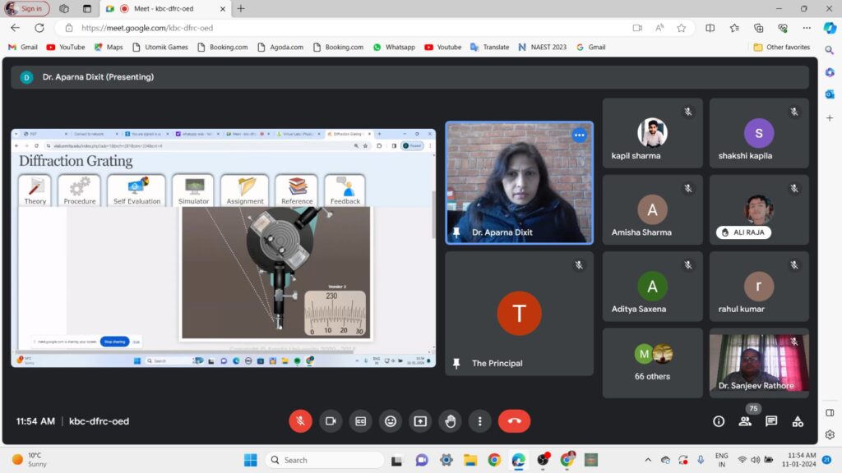Toggle raise hand in the Meet controls
842x473 pixels.
tap(451, 421)
